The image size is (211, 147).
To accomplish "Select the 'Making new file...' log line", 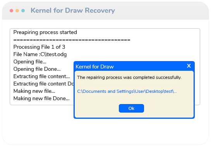I will [x=34, y=91].
